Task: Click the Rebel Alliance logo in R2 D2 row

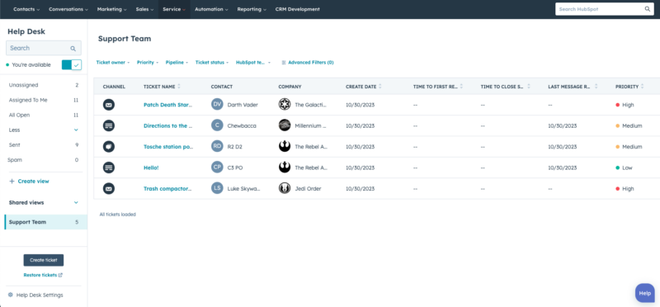Action: tap(285, 147)
